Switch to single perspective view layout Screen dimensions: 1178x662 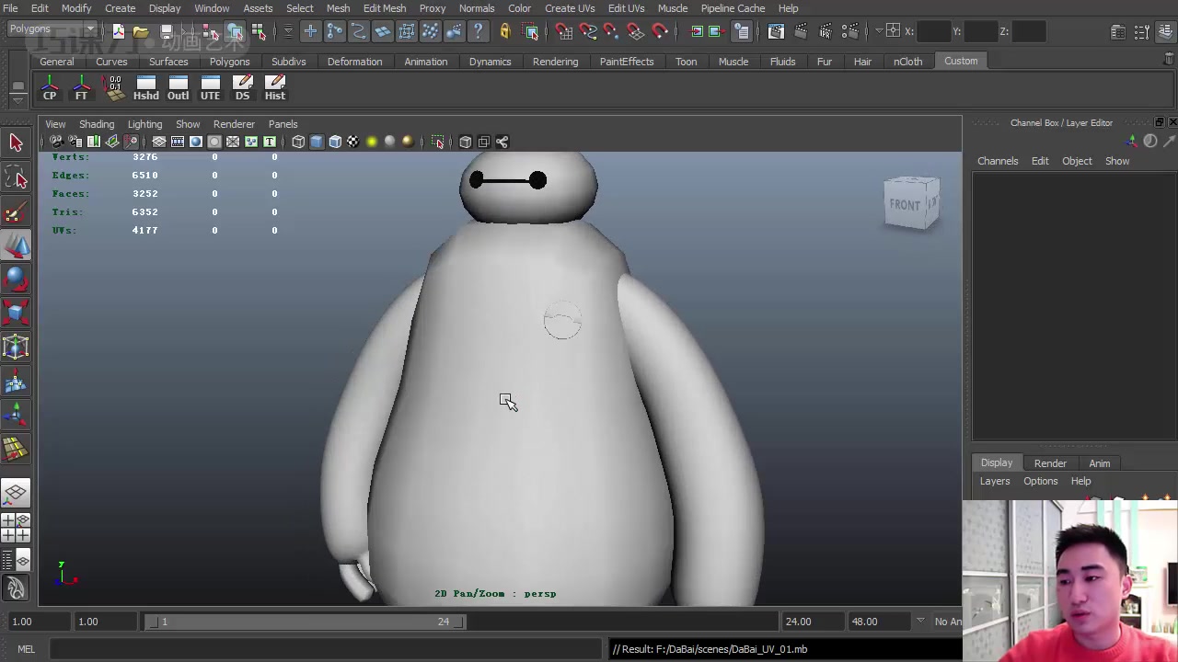point(16,494)
